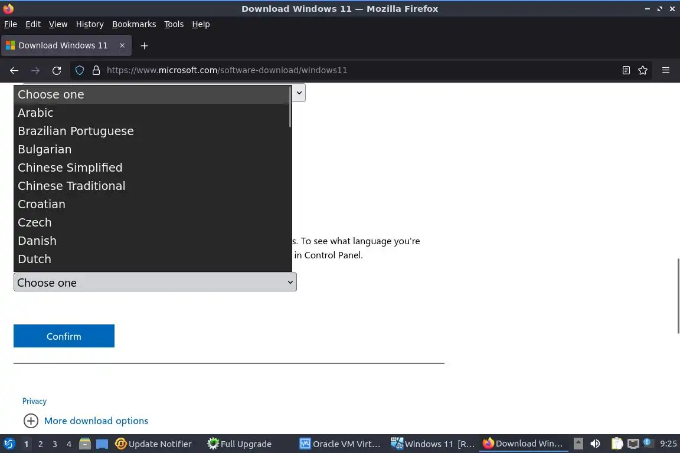Open the clipboard manager tray icon
This screenshot has width=680, height=453.
[617, 444]
